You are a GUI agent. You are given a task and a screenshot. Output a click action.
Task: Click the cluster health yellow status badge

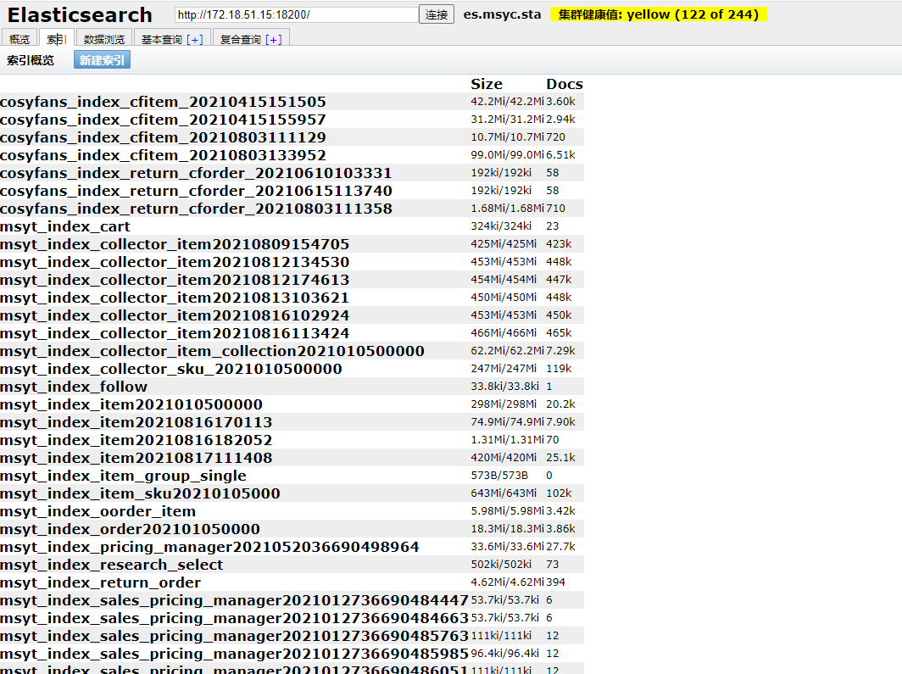pyautogui.click(x=659, y=14)
